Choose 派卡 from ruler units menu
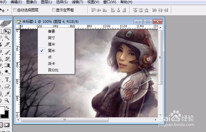This screenshot has height=132, width=206. click(x=56, y=64)
